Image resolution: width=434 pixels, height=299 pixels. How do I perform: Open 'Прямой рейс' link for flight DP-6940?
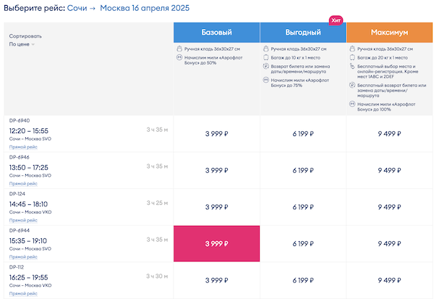coord(22,146)
